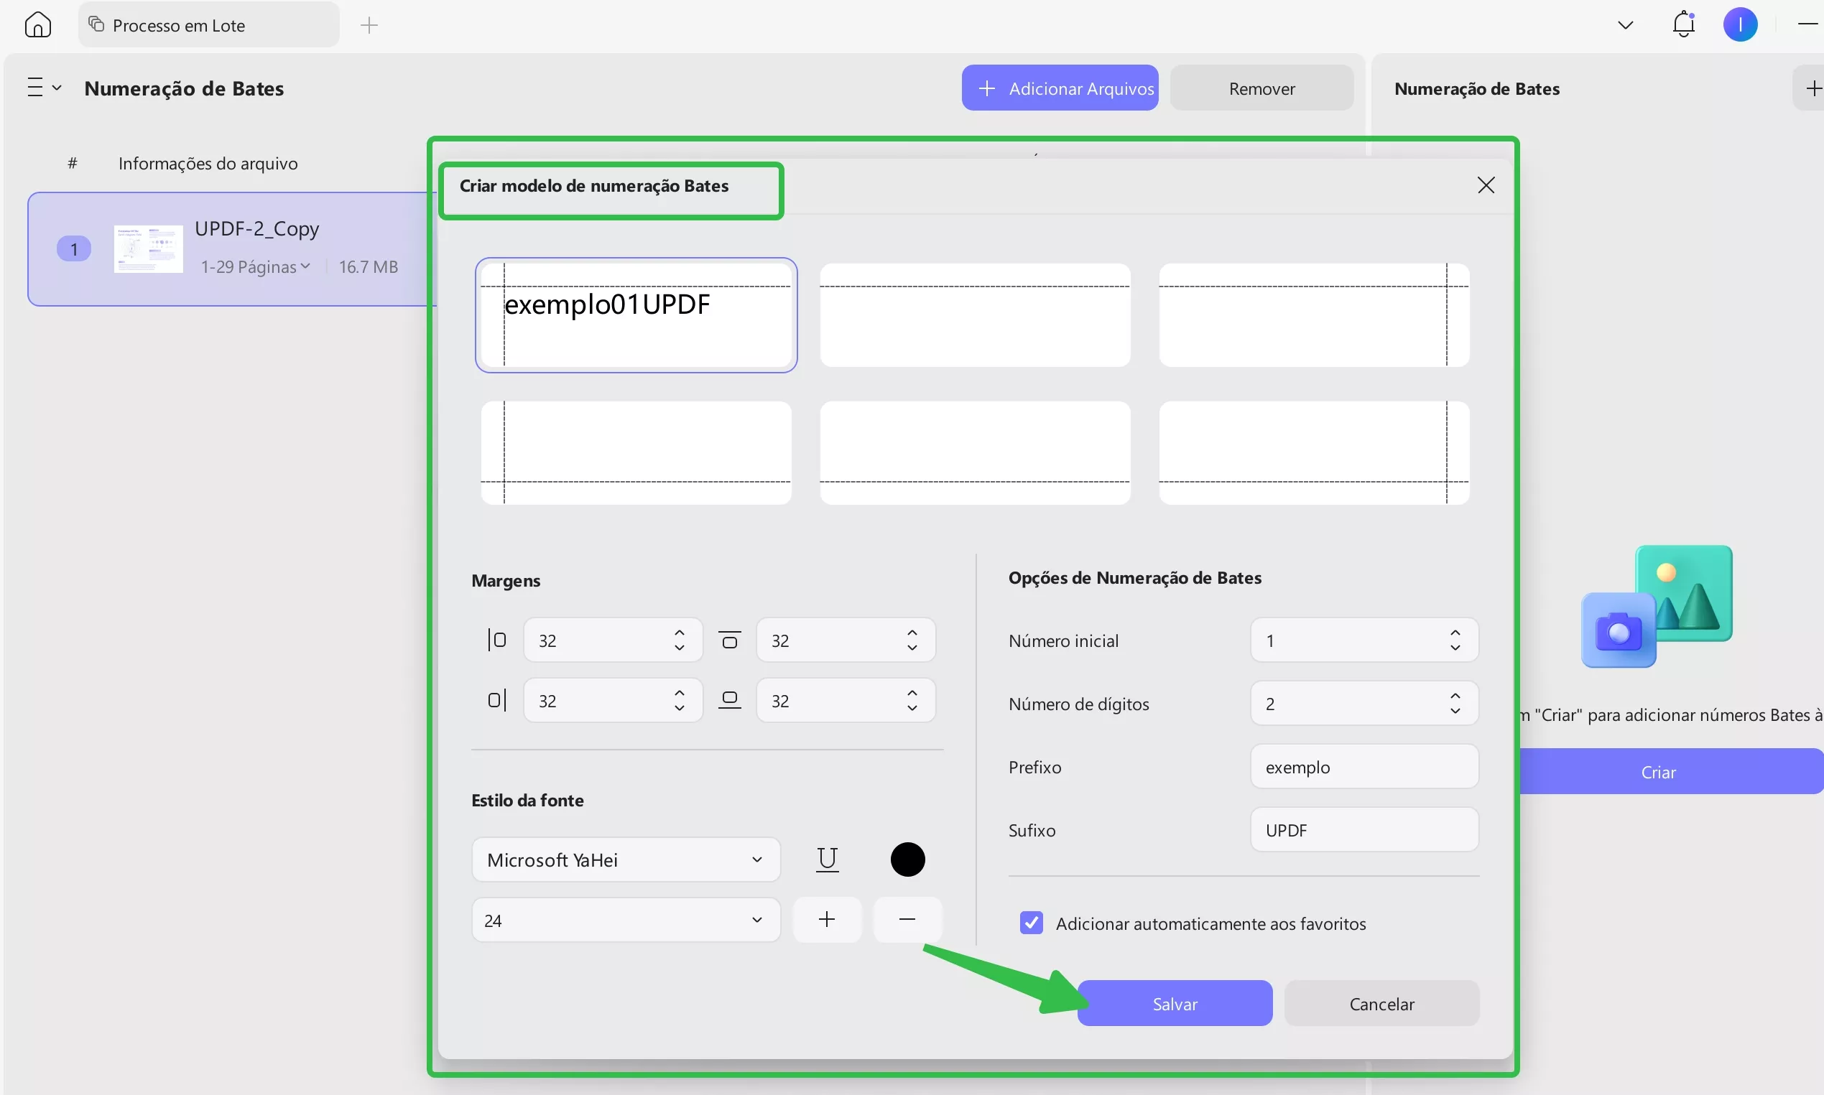Click Salvar to save template
1824x1095 pixels.
[1175, 1004]
